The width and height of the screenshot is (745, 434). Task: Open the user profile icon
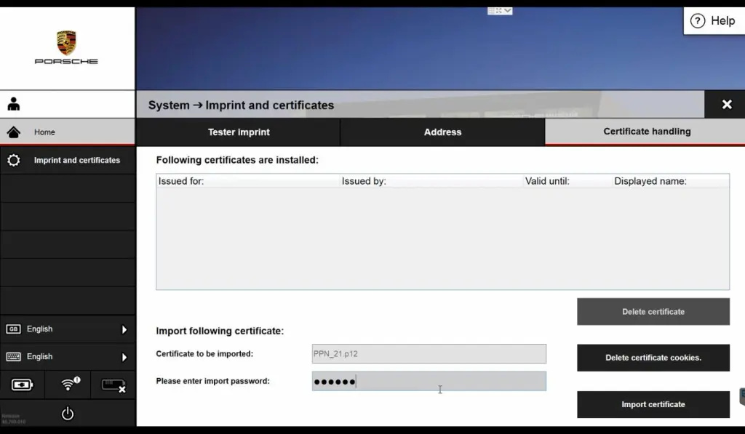tap(14, 104)
